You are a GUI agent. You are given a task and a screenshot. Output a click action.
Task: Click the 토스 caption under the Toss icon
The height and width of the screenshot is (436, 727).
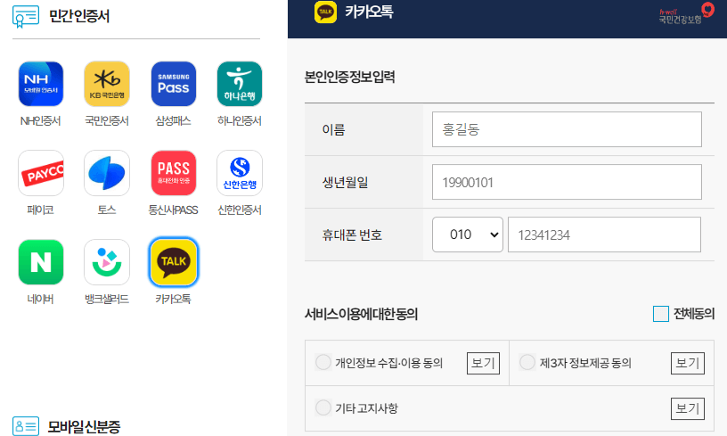[x=107, y=210]
